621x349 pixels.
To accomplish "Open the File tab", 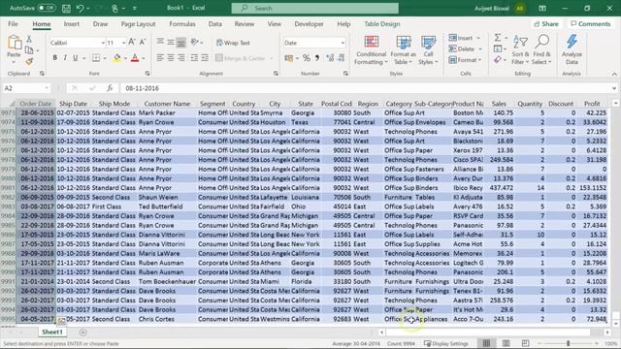I will (x=13, y=23).
